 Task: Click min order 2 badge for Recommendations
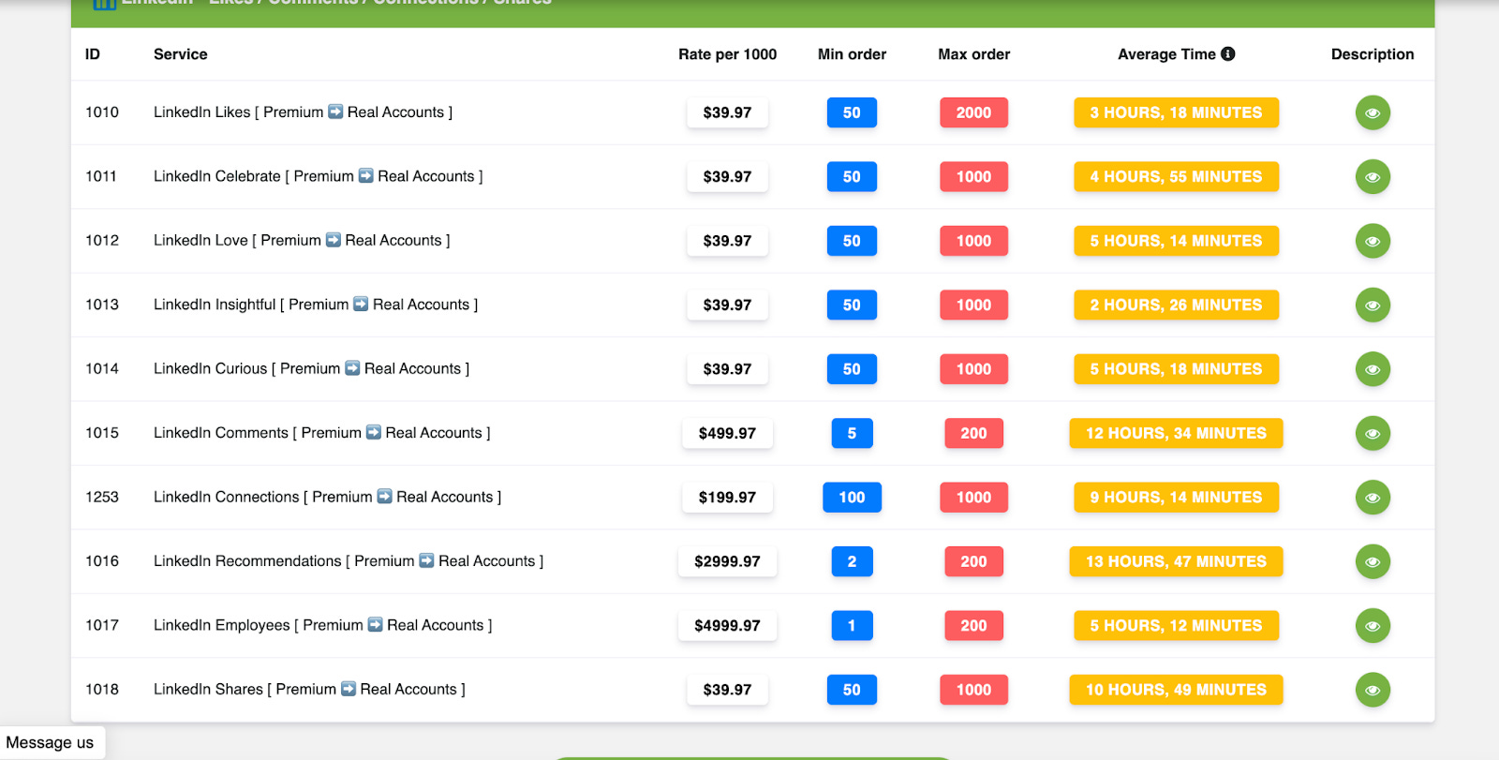[x=852, y=561]
